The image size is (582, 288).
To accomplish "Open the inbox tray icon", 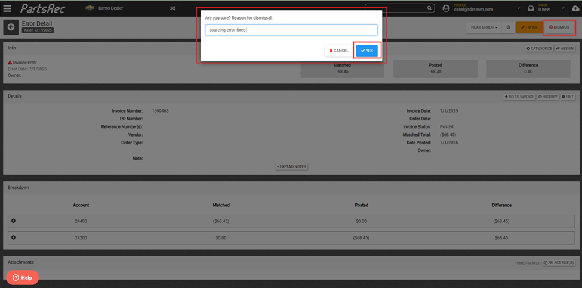I will coord(531,8).
